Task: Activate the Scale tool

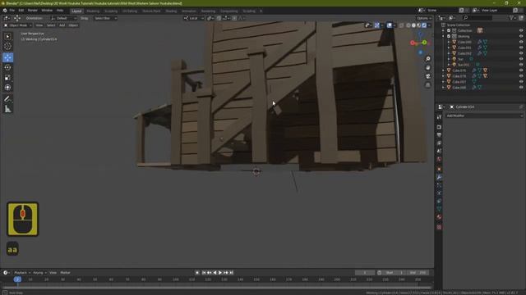Action: tap(7, 78)
